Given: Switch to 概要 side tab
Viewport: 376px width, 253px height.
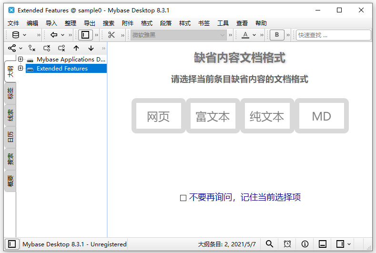Looking at the screenshot, I should pos(10,181).
